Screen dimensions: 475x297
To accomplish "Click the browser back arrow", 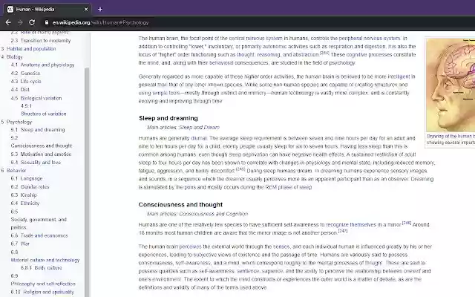I will pos(8,22).
